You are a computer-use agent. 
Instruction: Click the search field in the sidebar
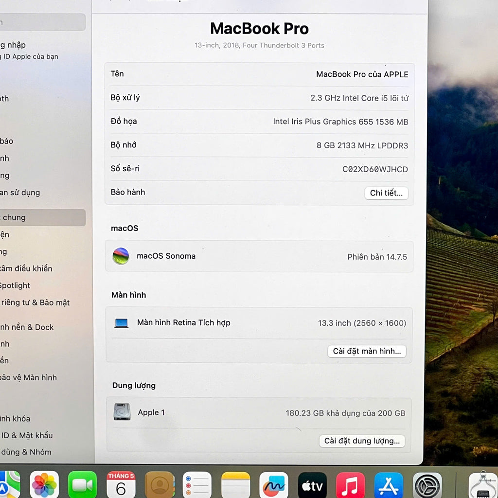click(x=41, y=22)
